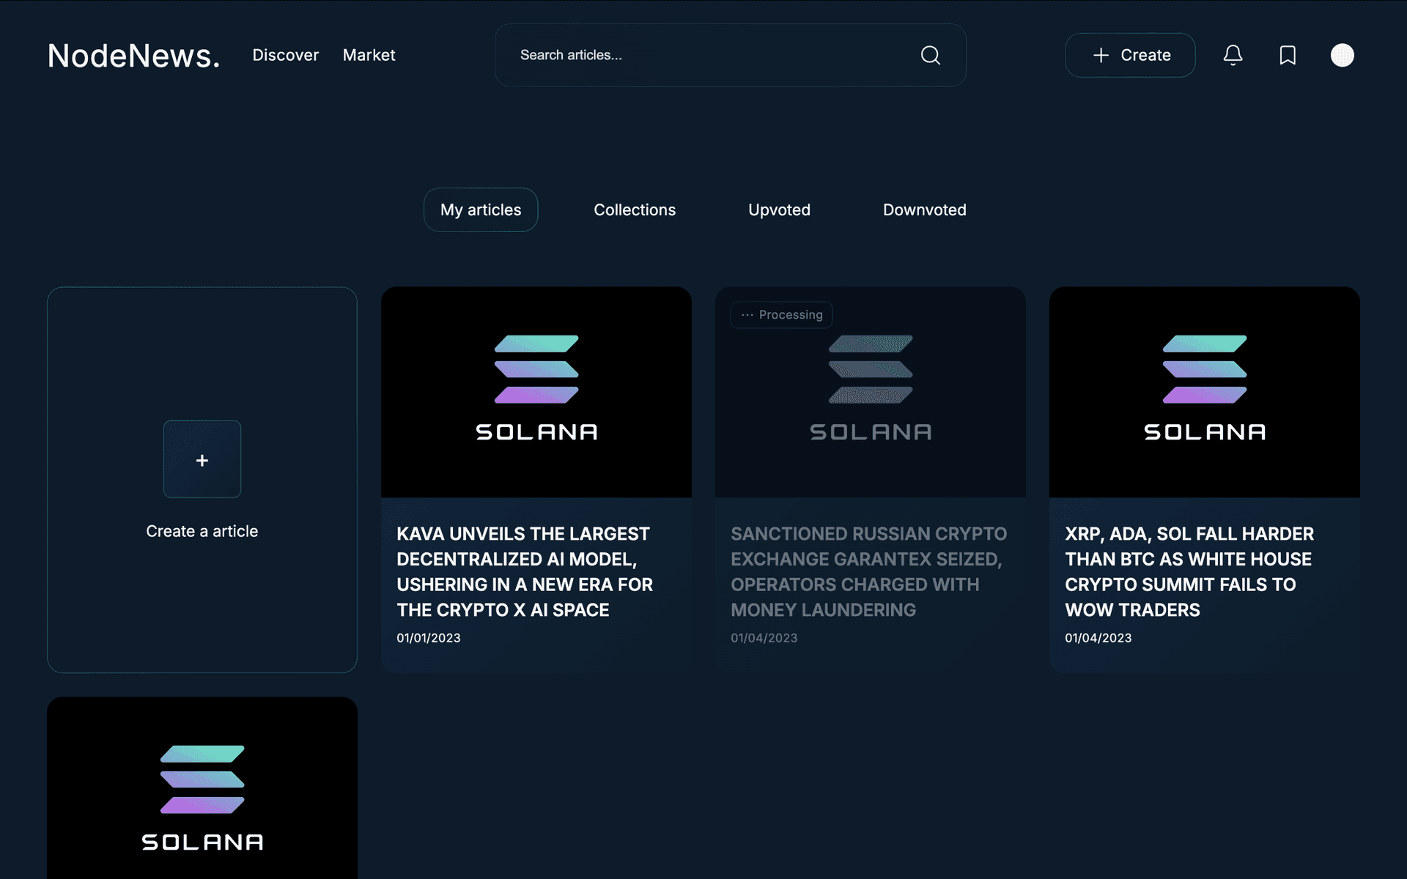Click the 01/01/2023 date on Kava article

click(429, 638)
